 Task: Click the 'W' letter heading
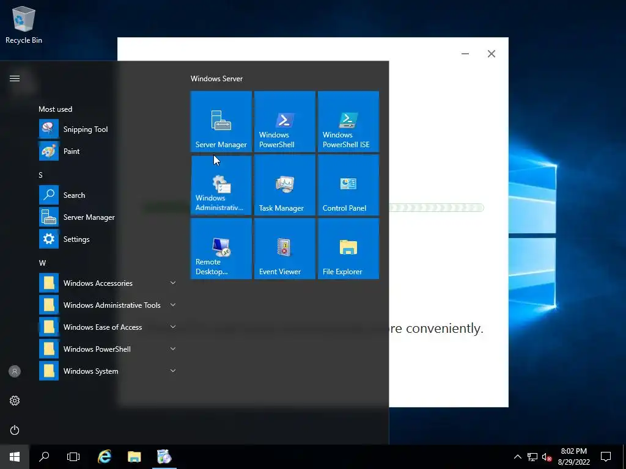pyautogui.click(x=42, y=263)
